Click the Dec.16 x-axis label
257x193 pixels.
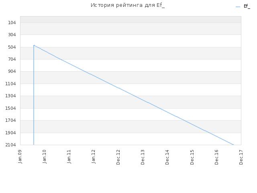click(x=216, y=157)
